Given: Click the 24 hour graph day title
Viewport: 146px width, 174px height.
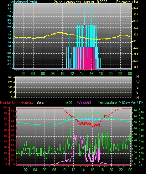Looking at the screenshot, I should (81, 2).
